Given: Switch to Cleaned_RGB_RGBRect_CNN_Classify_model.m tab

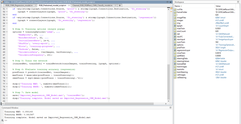Looking at the screenshot, I should point(92,5).
